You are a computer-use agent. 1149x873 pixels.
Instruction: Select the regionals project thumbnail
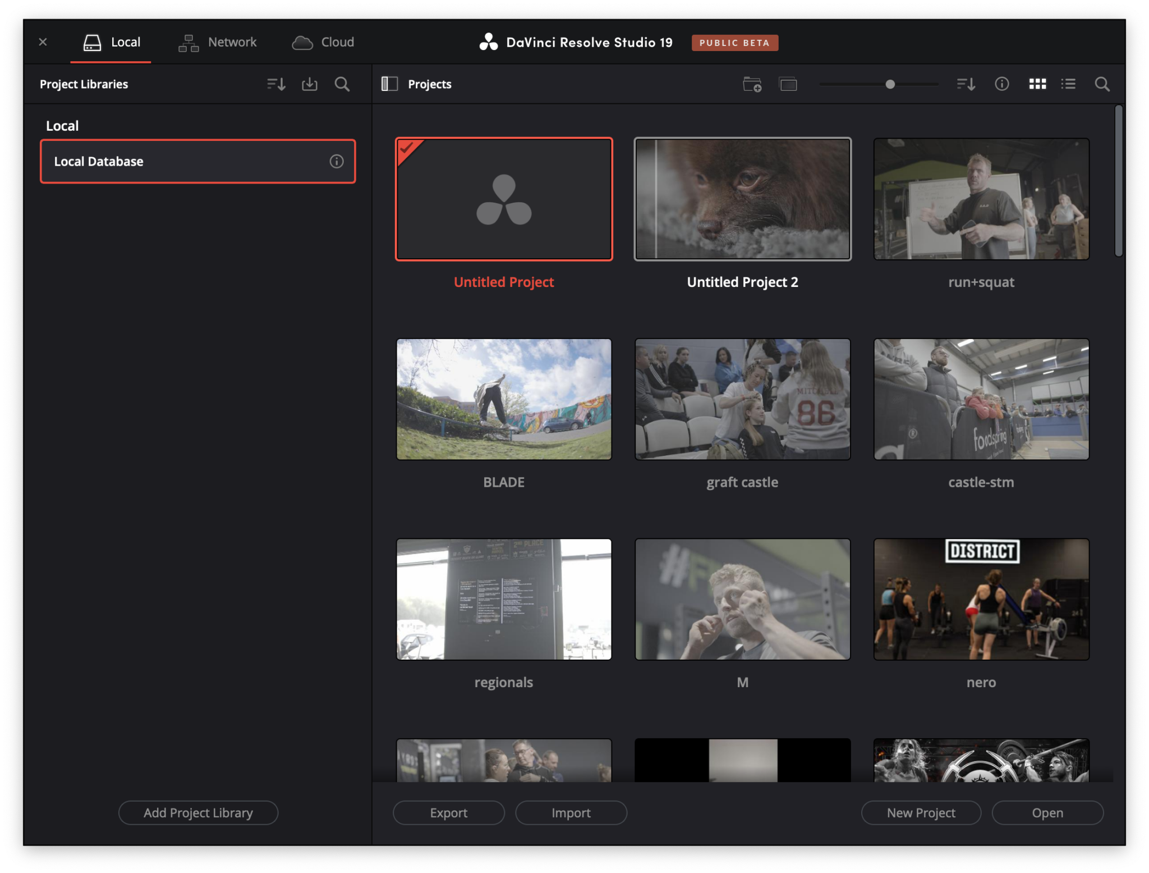click(x=504, y=600)
